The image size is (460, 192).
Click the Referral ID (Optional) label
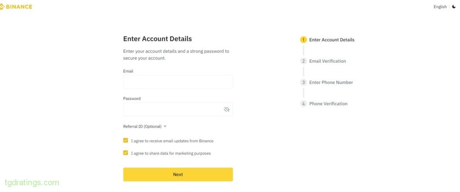142,127
